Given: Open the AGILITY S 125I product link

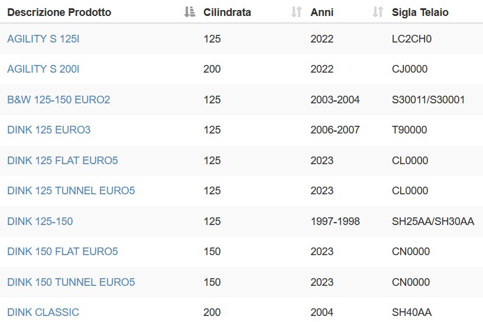Looking at the screenshot, I should 43,39.
